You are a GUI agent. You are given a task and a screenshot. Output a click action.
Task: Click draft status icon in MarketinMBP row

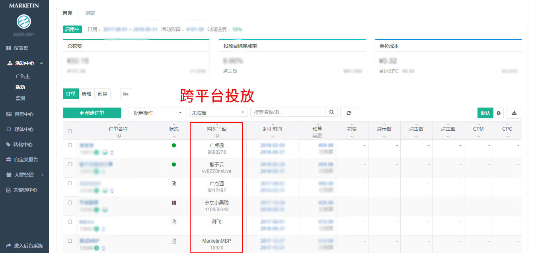[174, 241]
